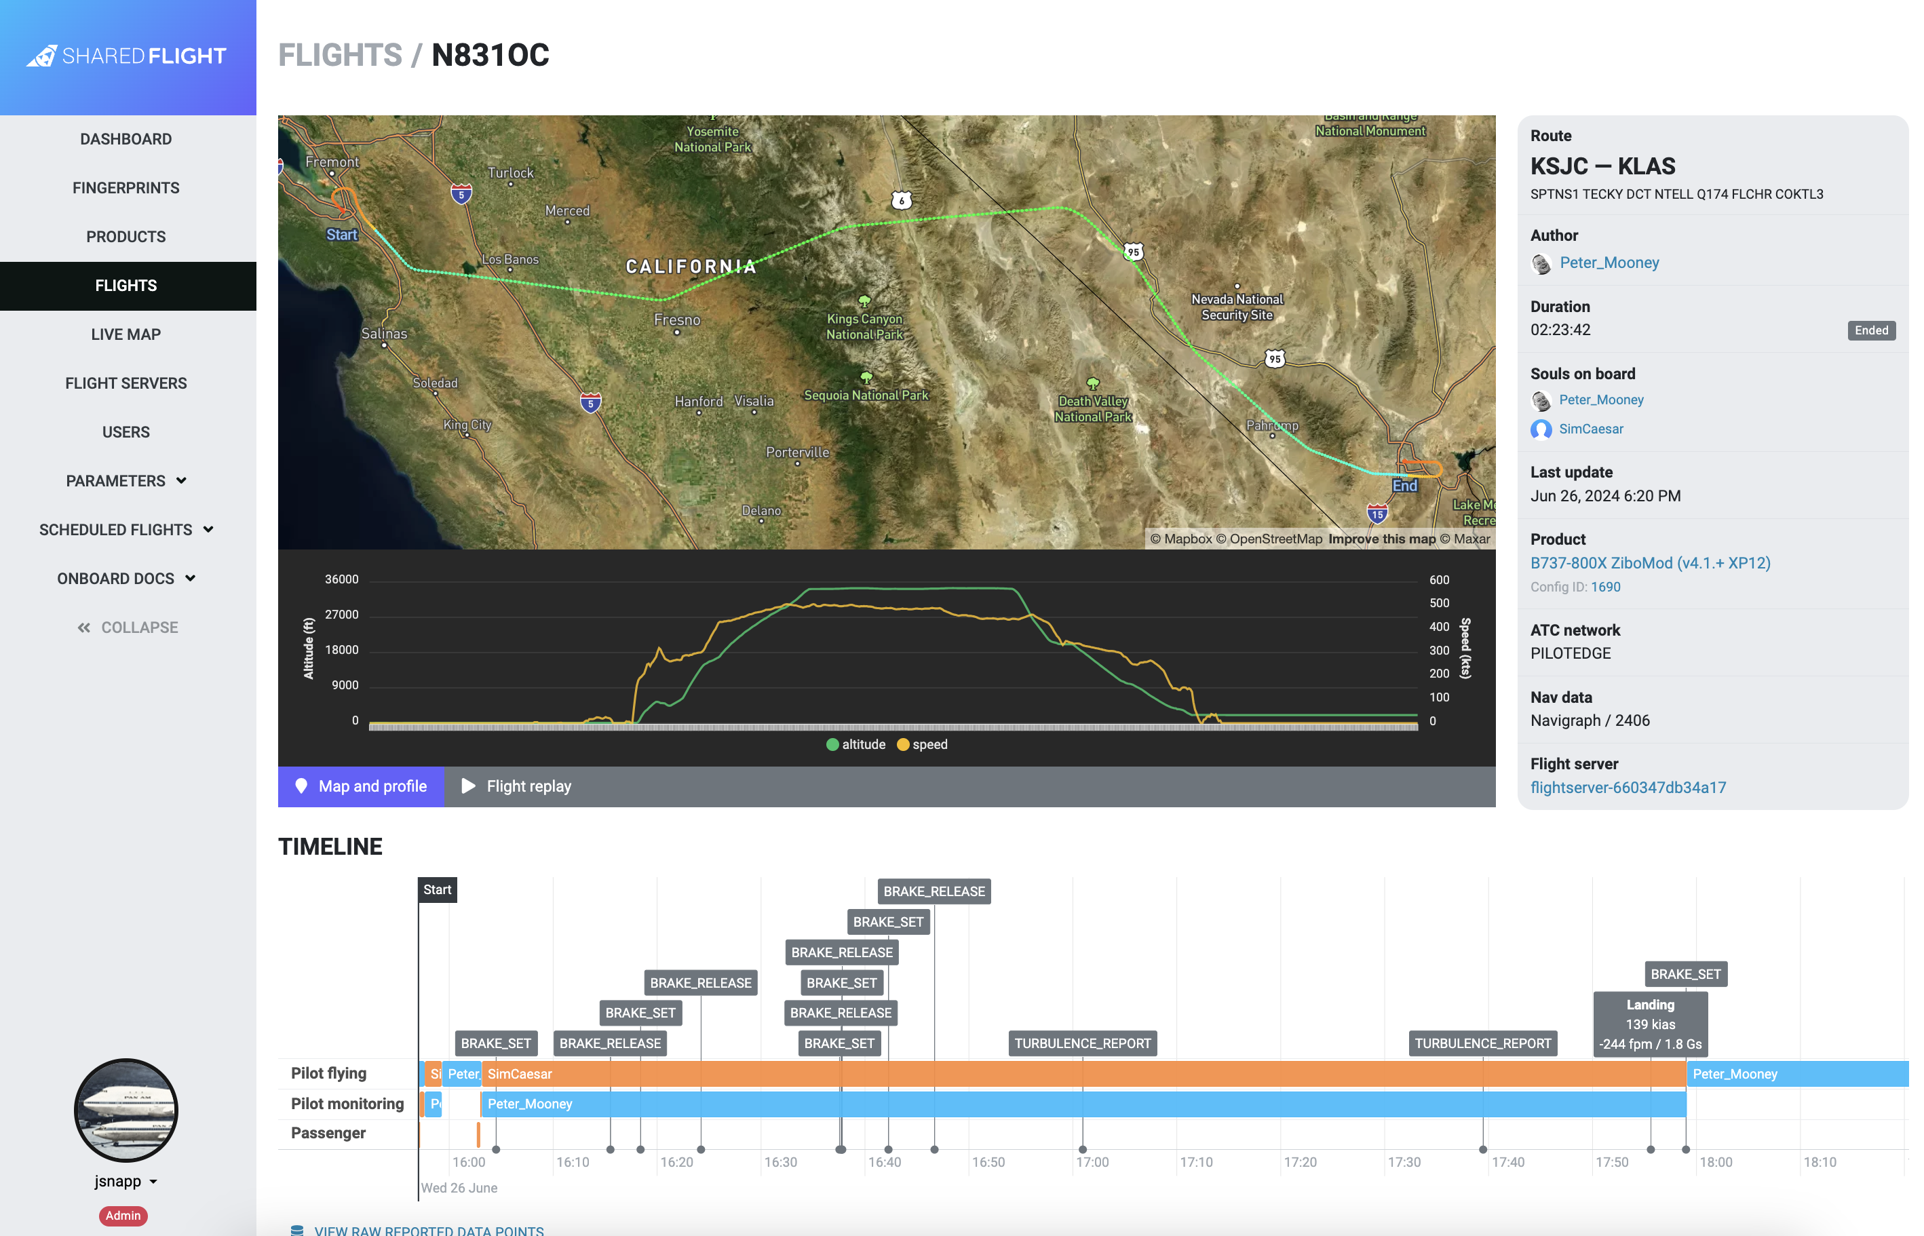The width and height of the screenshot is (1924, 1236).
Task: Open the Dashboard menu item
Action: (126, 139)
